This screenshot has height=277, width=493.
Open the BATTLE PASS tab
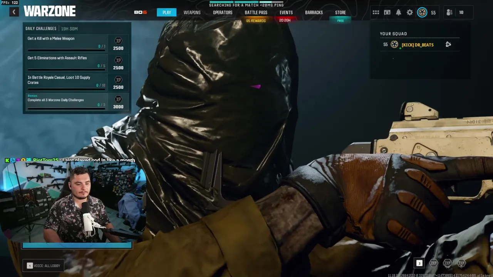tap(256, 12)
